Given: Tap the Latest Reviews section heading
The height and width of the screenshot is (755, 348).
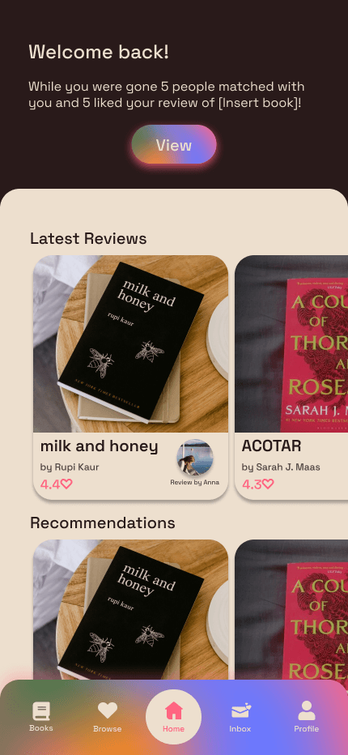Looking at the screenshot, I should [88, 238].
